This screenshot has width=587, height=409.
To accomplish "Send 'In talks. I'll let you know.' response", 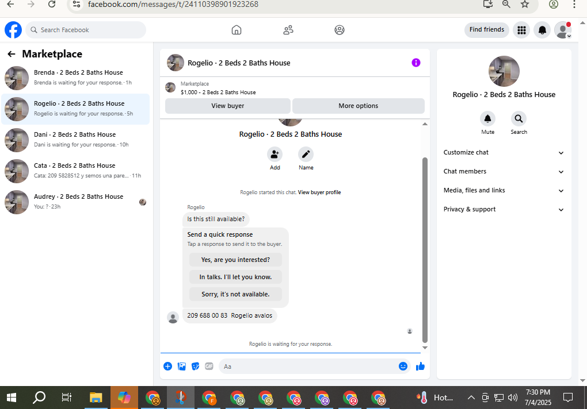I will click(x=235, y=277).
